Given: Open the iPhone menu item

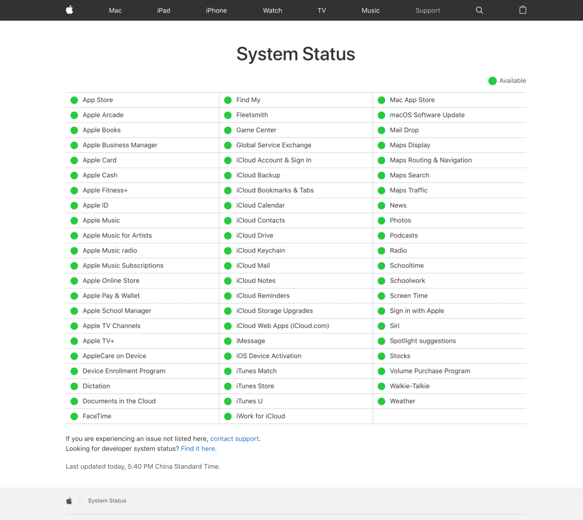Looking at the screenshot, I should (x=216, y=10).
